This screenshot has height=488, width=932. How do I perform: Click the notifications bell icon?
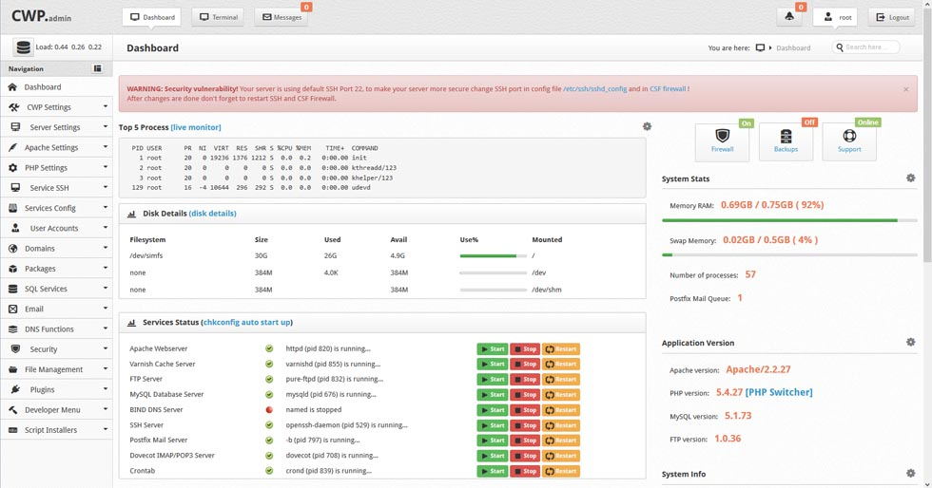coord(789,17)
